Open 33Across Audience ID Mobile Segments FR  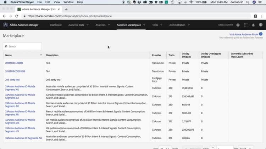click(20, 113)
